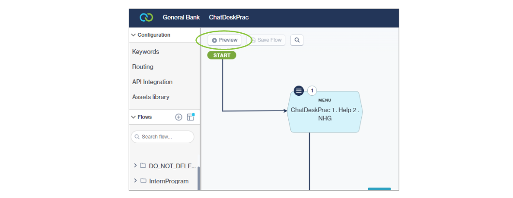Click the Save Flow button
Viewport: 513px width, 198px height.
(266, 40)
